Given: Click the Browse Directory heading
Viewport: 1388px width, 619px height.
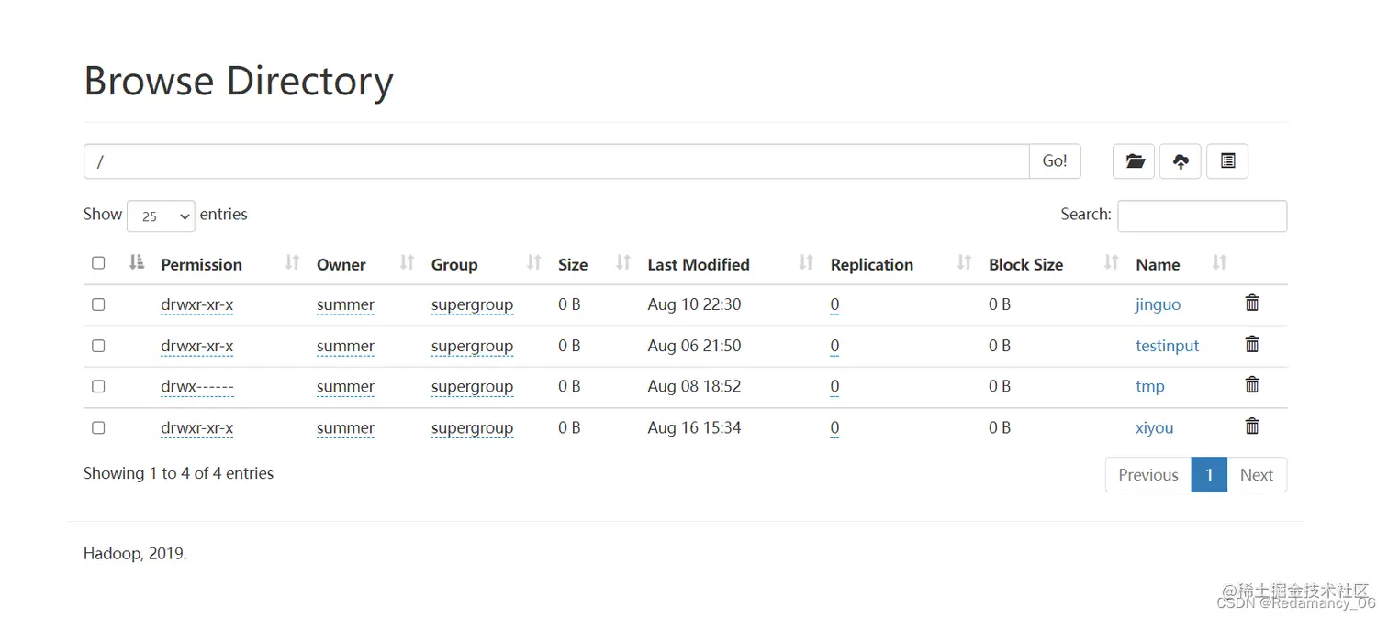Looking at the screenshot, I should click(239, 81).
